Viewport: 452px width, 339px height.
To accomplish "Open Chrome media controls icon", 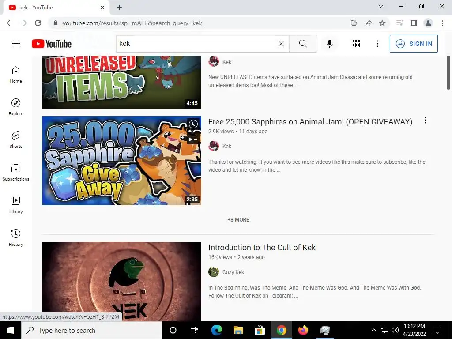I will pyautogui.click(x=399, y=23).
